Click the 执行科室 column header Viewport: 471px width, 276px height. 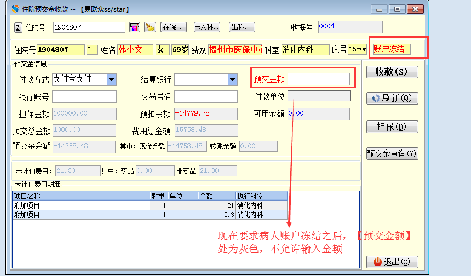261,196
